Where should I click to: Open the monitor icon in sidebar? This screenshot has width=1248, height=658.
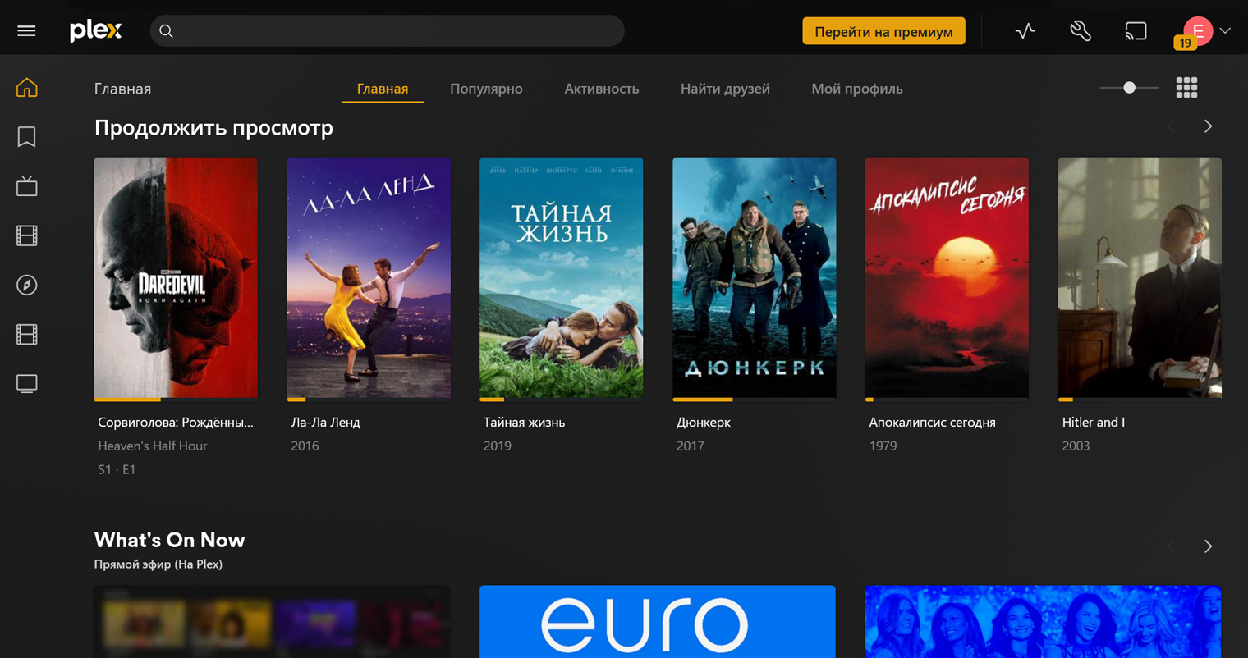(x=27, y=383)
